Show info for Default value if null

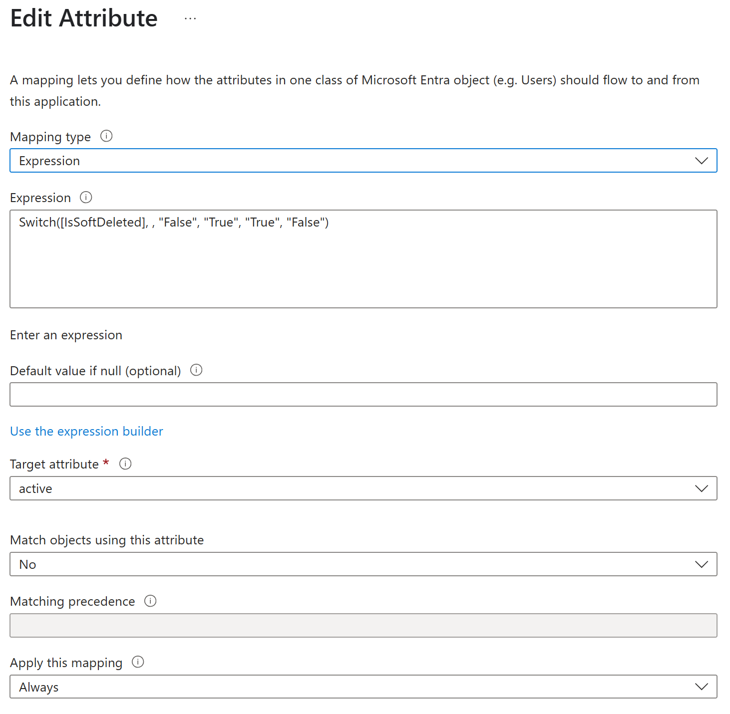(196, 370)
